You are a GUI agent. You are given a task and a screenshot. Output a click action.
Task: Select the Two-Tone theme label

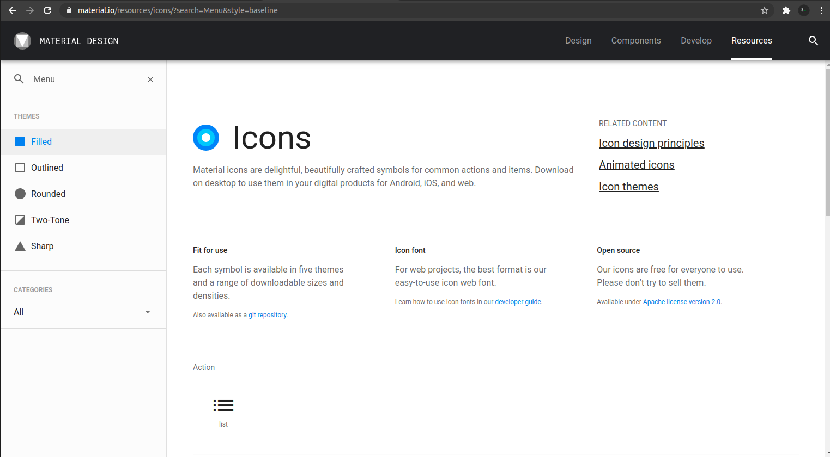click(x=50, y=220)
